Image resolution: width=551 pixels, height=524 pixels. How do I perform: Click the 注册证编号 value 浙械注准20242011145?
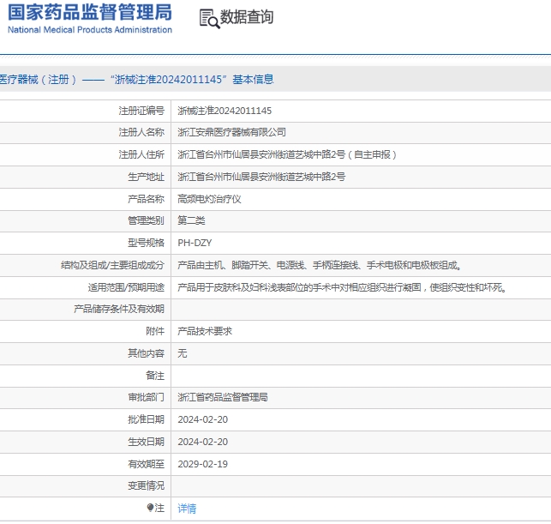(225, 111)
